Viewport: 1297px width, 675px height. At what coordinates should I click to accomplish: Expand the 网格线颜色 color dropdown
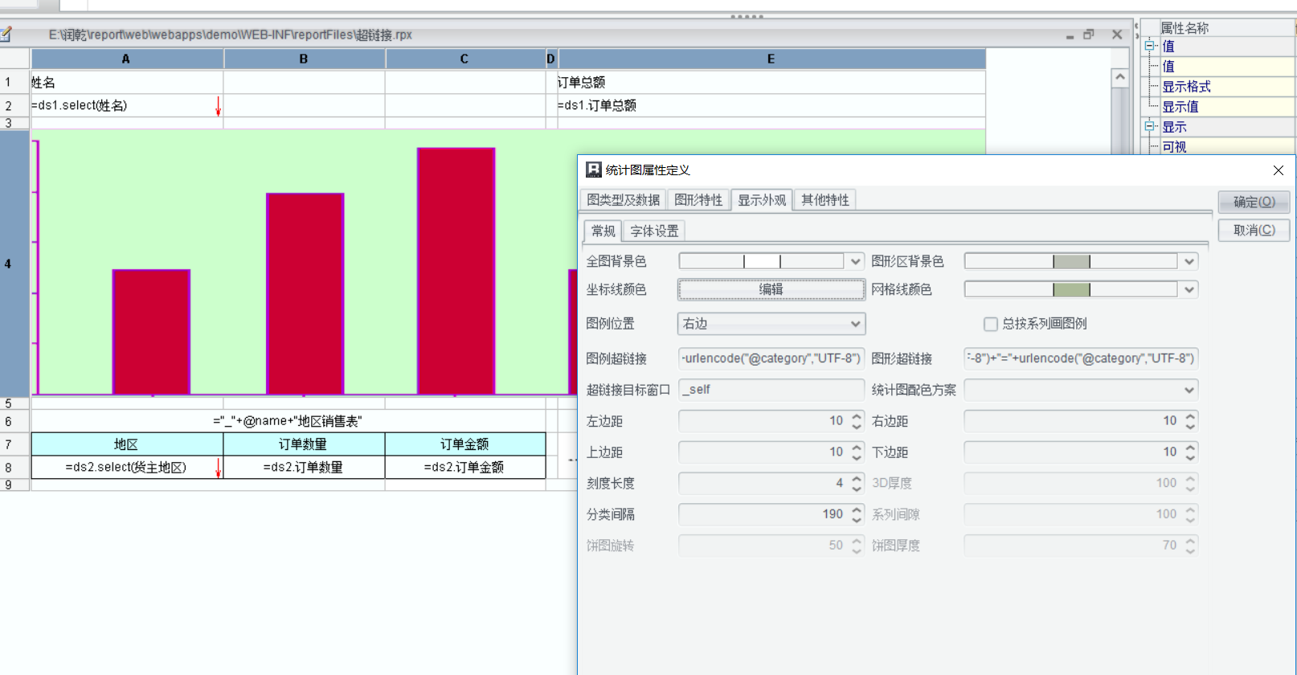(1189, 289)
